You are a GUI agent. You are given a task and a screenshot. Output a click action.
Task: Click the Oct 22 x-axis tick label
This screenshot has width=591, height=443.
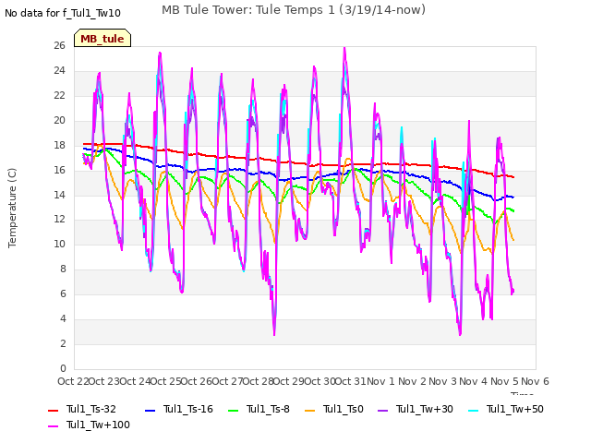(73, 381)
